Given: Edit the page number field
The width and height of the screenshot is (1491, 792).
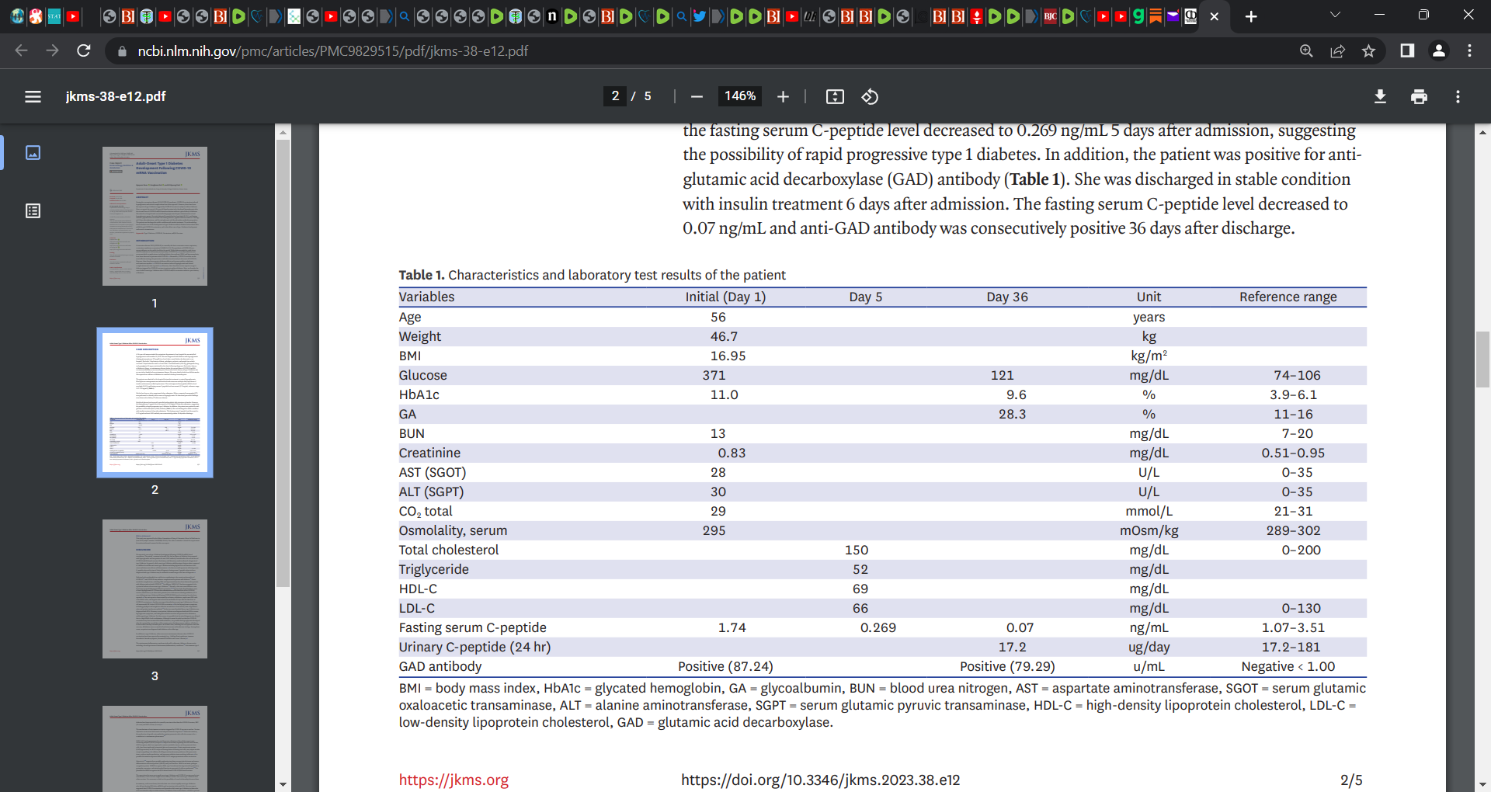Looking at the screenshot, I should coord(615,96).
